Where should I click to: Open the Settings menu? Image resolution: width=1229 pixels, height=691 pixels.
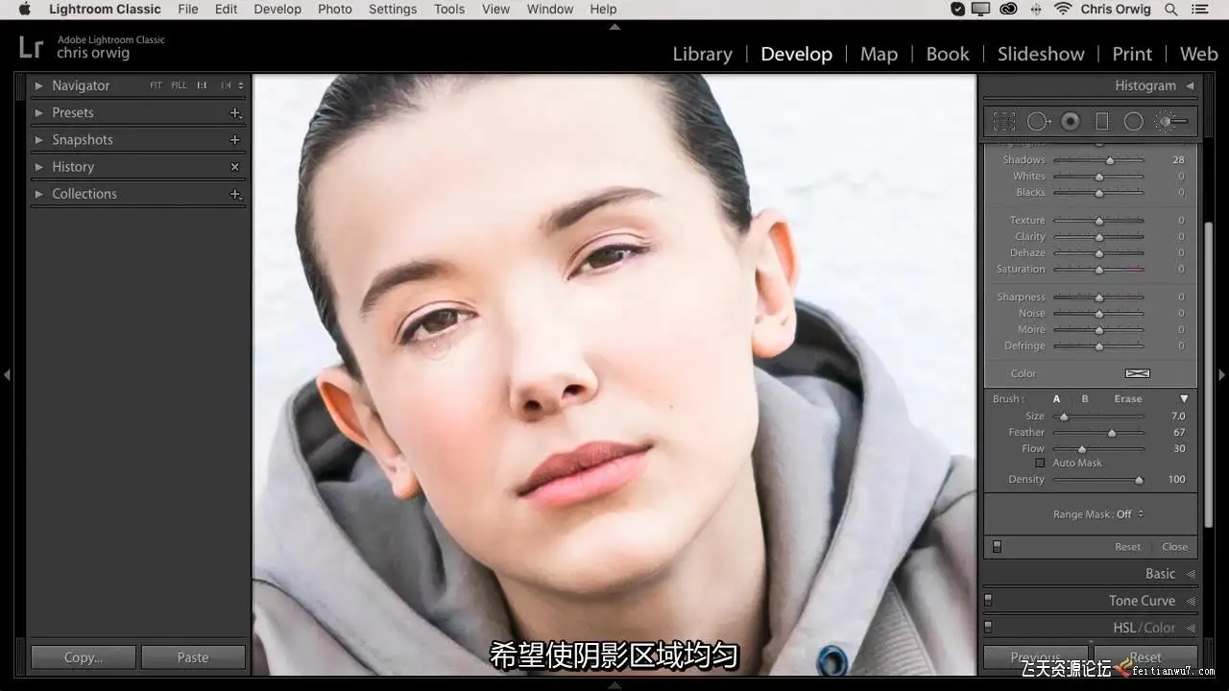[x=393, y=10]
